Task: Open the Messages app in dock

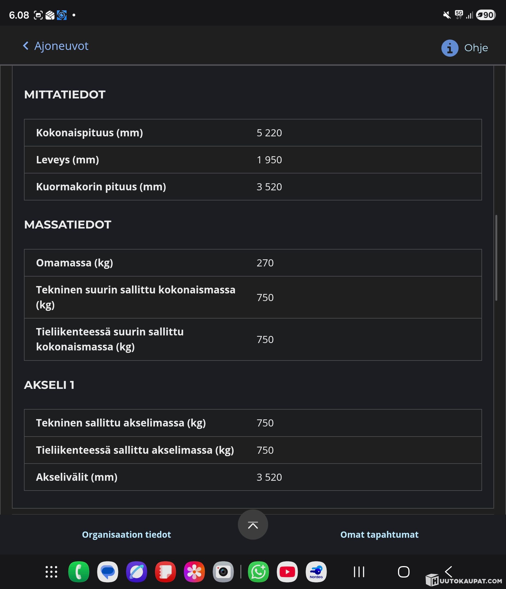Action: 107,572
